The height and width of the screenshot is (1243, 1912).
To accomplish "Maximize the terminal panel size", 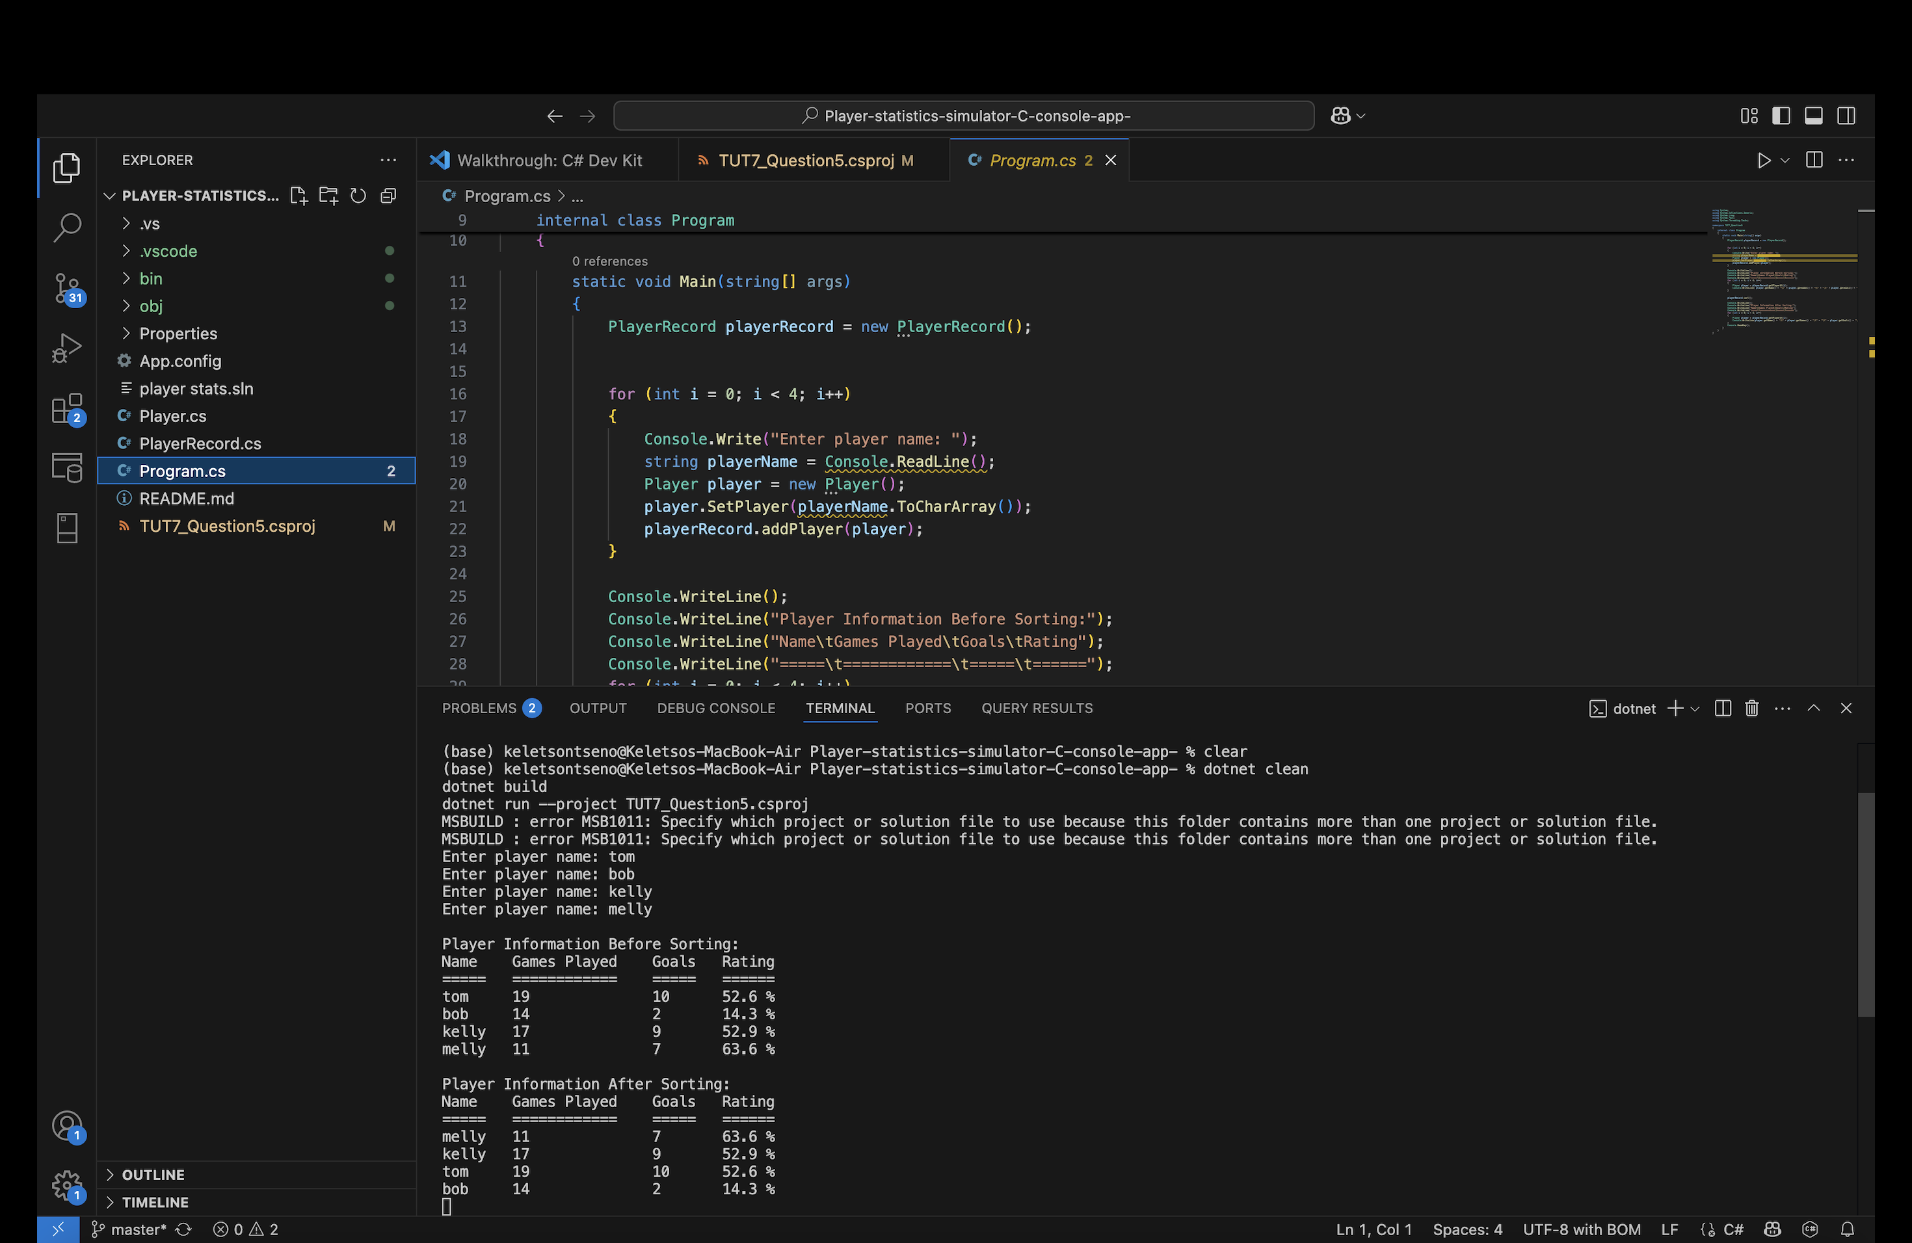I will [1814, 707].
